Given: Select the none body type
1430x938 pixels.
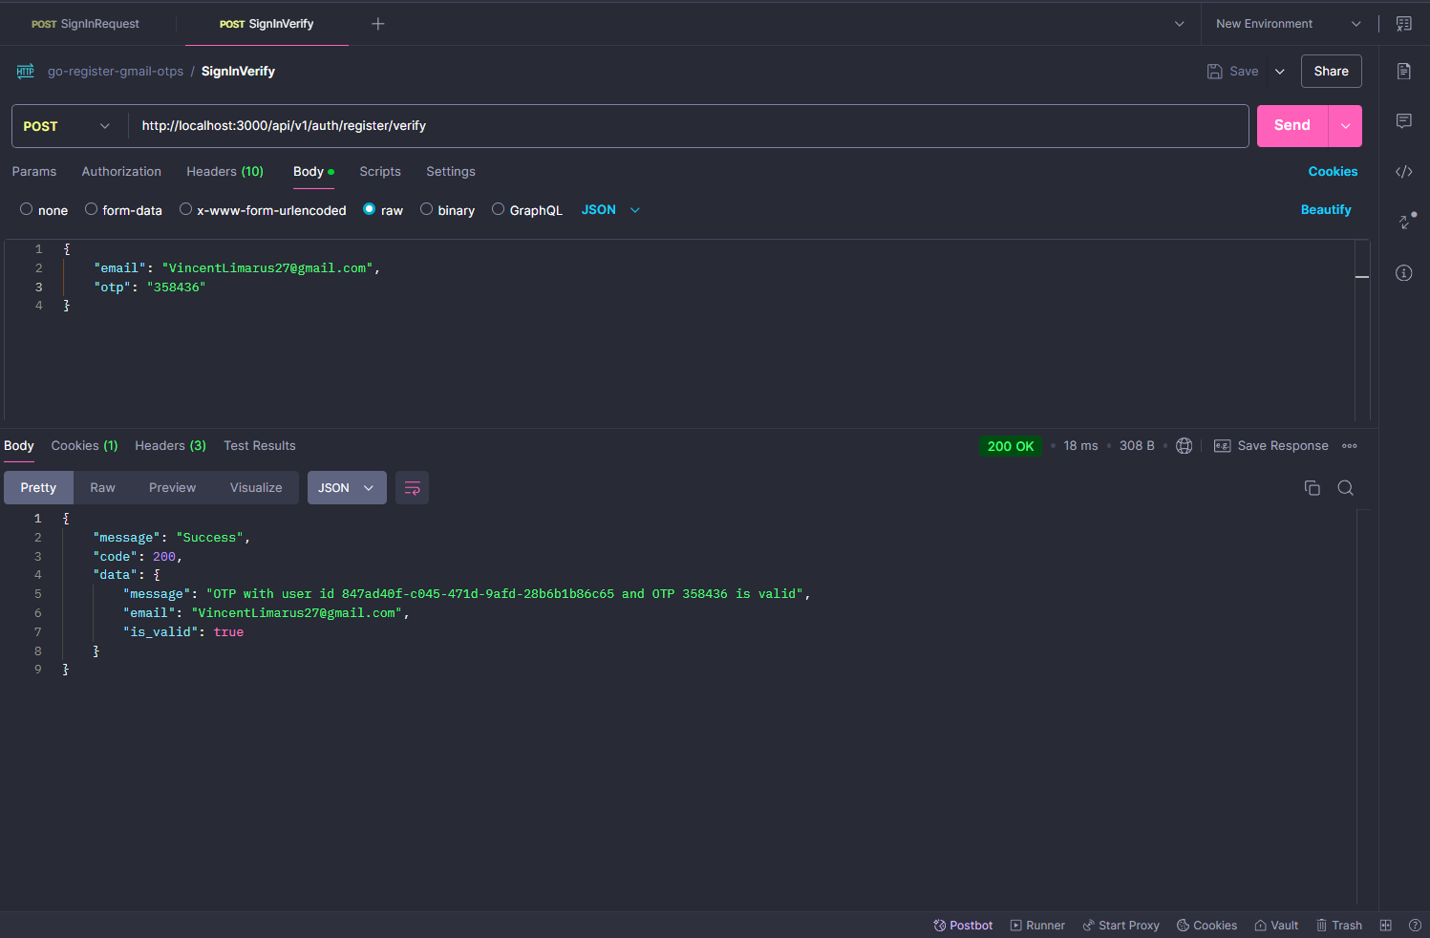Looking at the screenshot, I should tap(44, 210).
